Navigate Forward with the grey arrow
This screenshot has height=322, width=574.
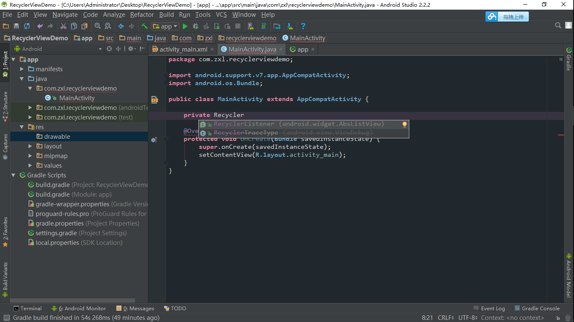132,26
